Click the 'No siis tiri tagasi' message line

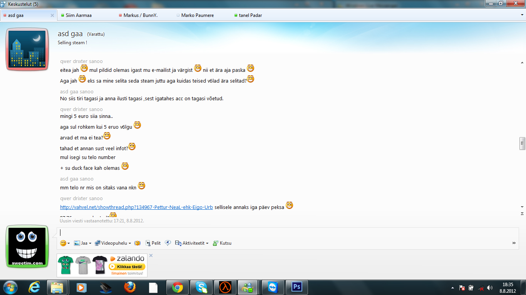142,99
